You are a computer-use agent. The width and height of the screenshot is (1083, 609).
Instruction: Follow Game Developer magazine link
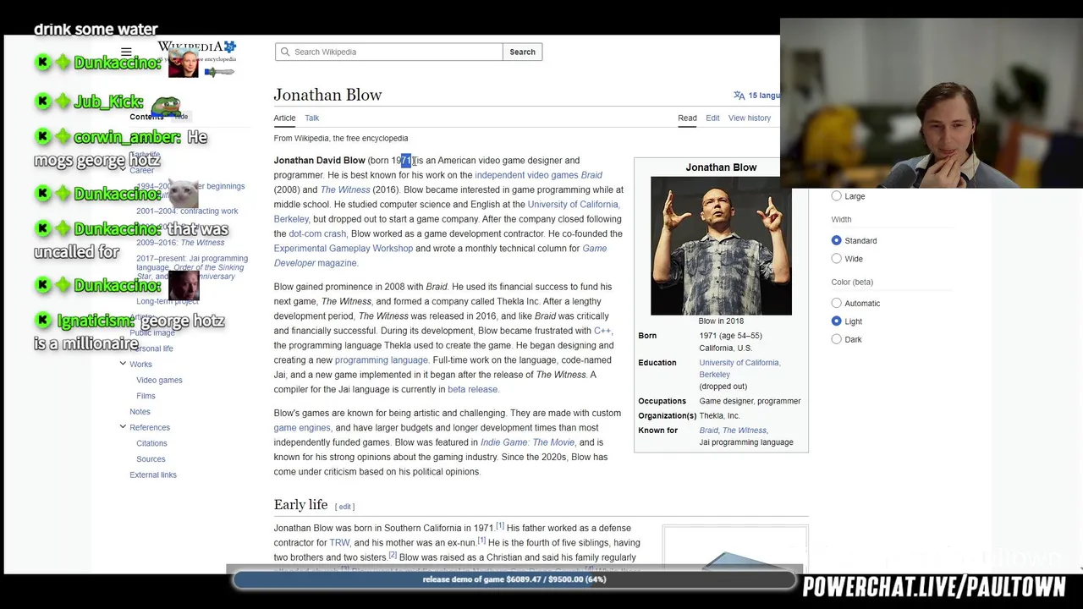[440, 255]
